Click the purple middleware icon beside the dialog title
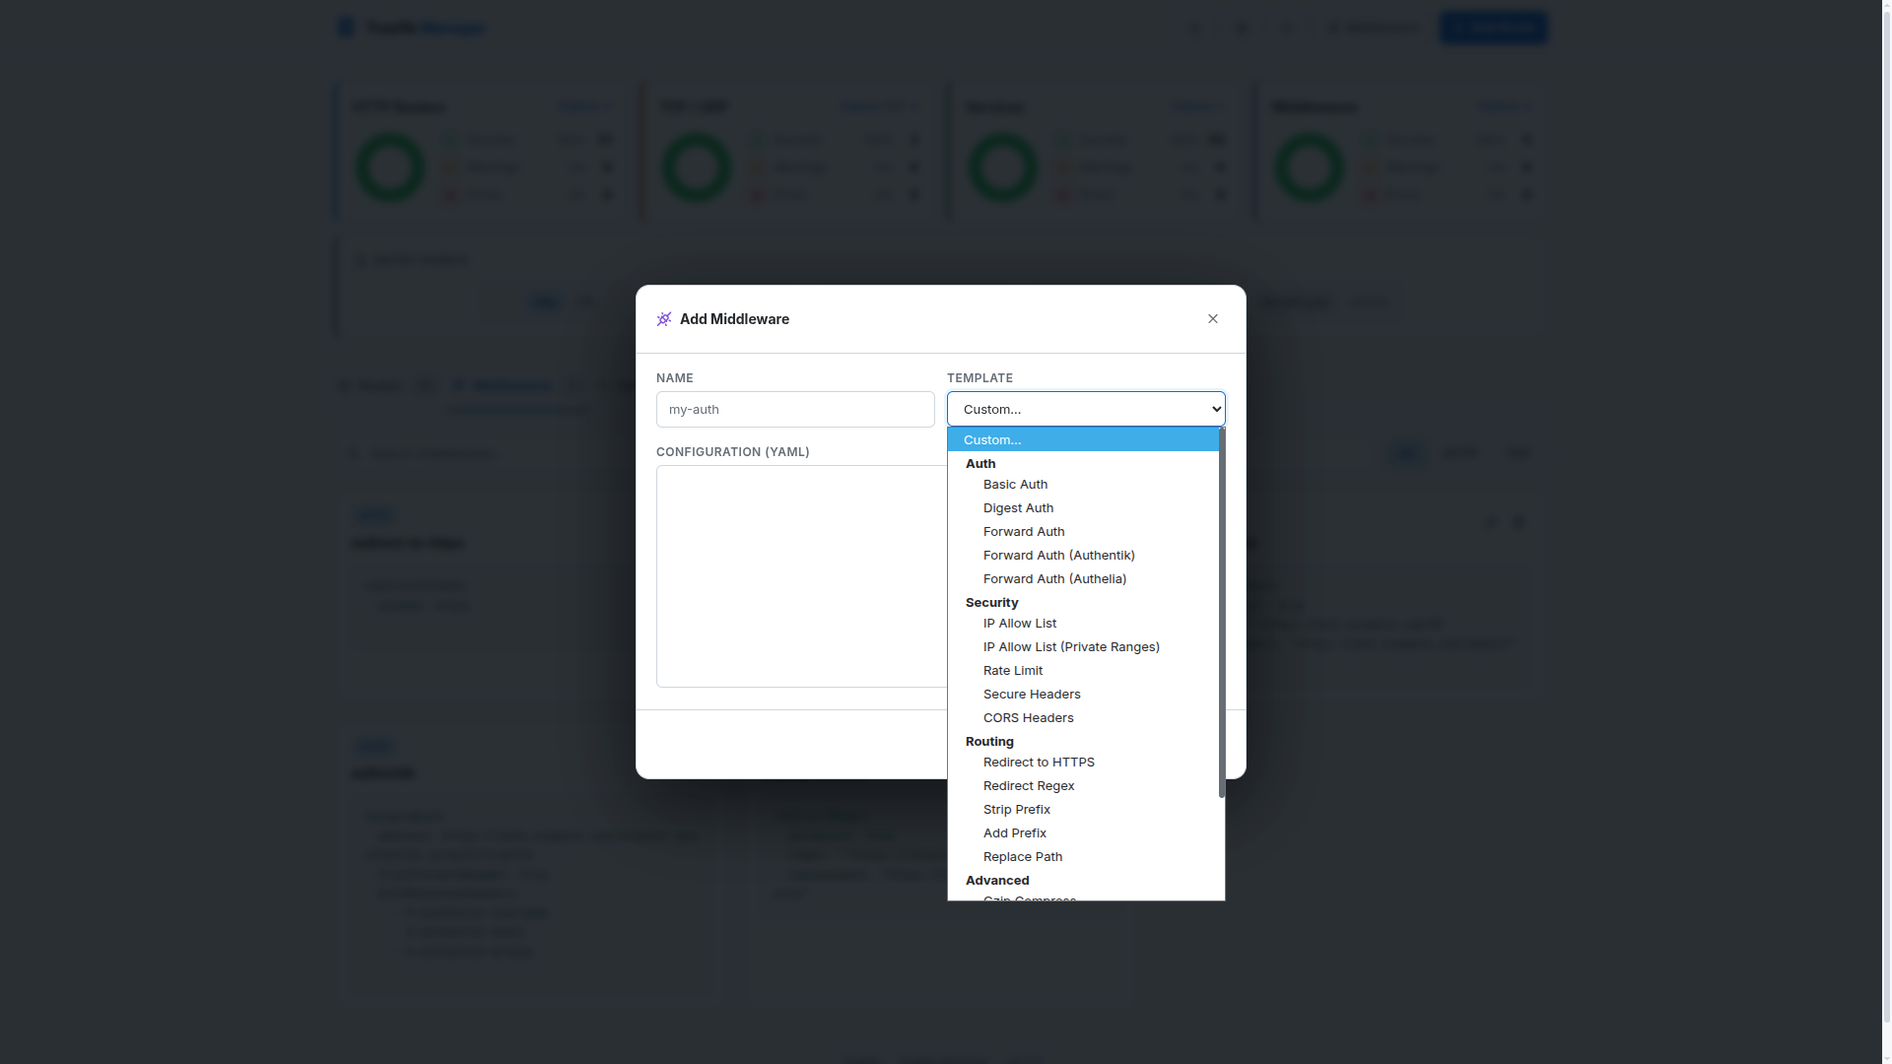The width and height of the screenshot is (1892, 1064). pyautogui.click(x=663, y=318)
